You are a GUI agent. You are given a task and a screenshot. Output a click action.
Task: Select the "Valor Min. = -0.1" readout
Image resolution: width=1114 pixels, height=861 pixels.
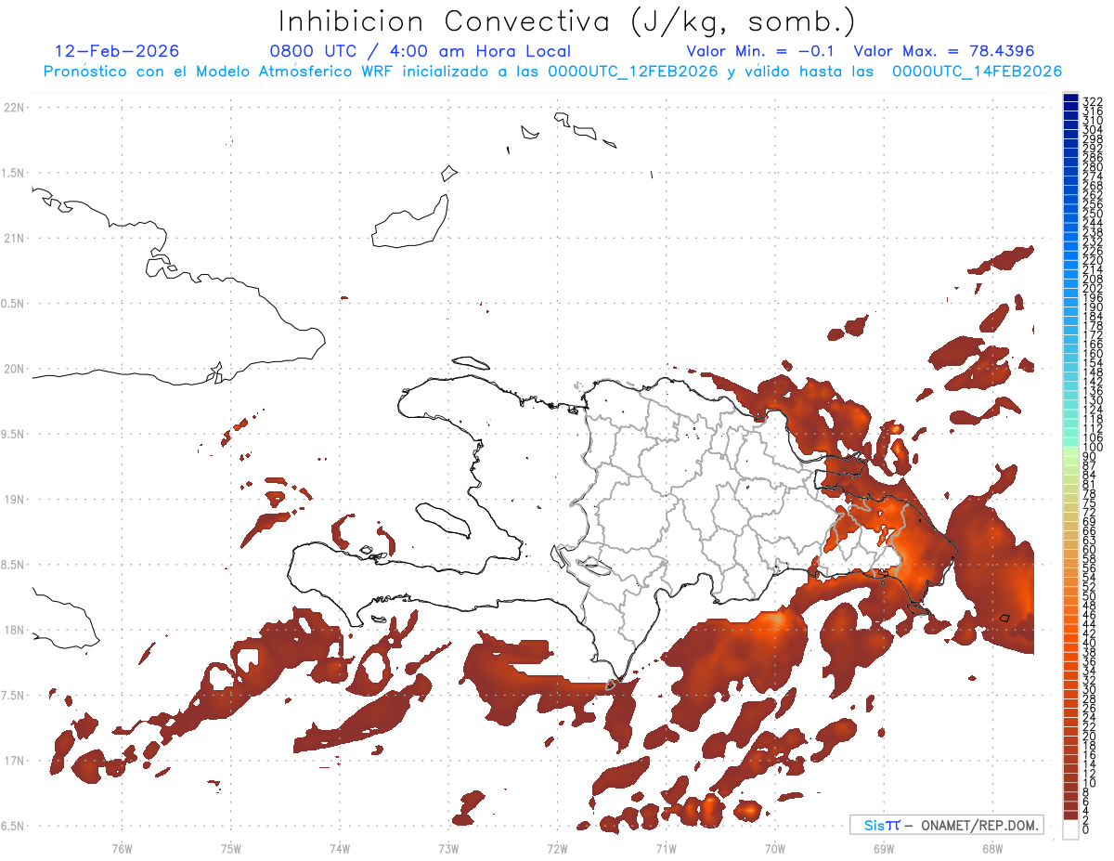tap(761, 51)
